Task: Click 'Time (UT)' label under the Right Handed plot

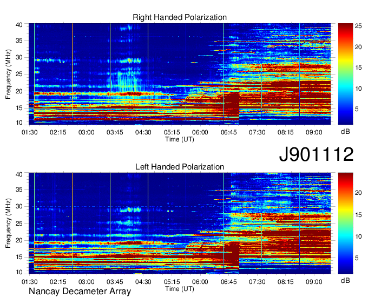Action: 180,139
